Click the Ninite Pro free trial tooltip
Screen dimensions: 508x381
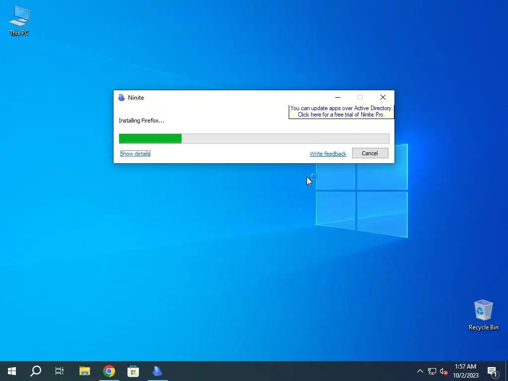[341, 112]
